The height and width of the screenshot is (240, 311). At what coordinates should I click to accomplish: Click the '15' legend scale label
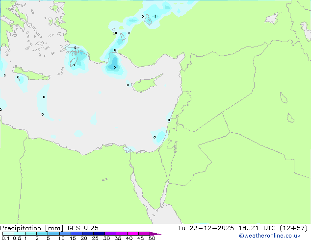73,238
